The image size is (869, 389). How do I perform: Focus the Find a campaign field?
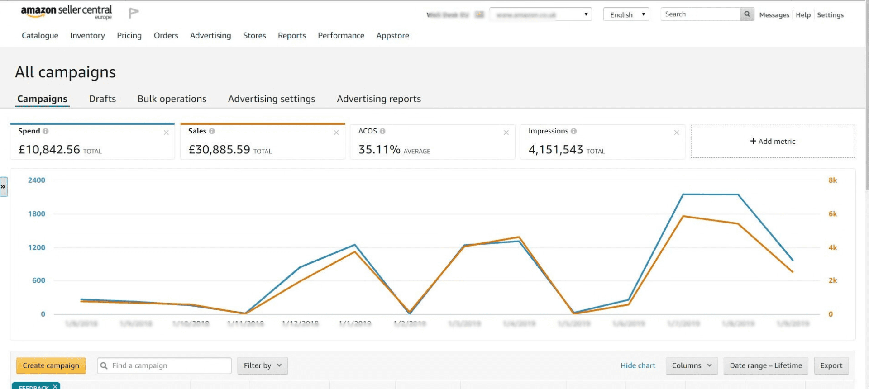164,365
